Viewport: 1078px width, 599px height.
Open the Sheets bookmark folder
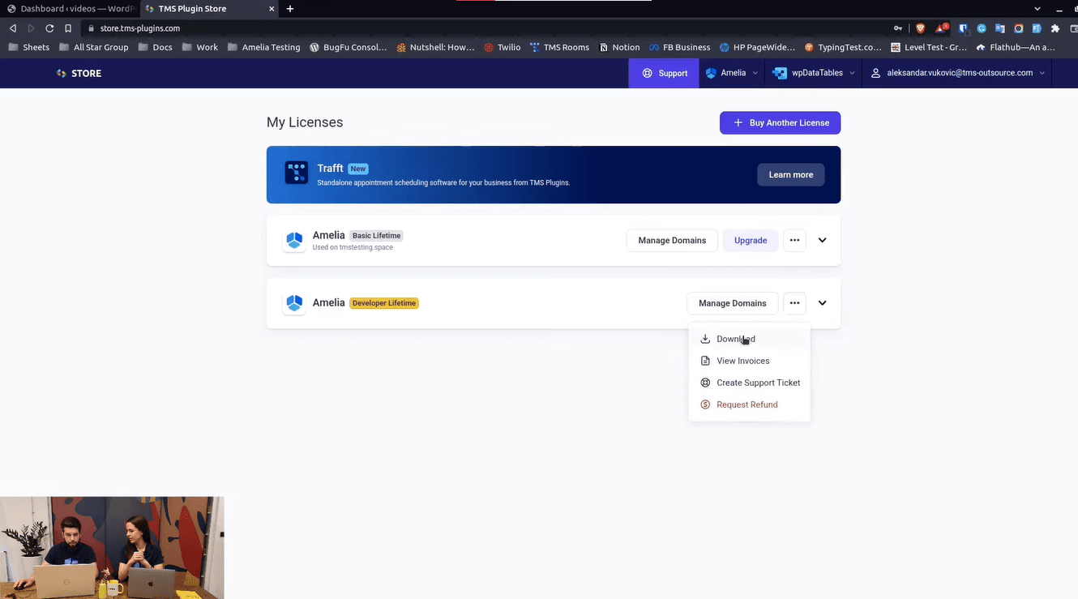point(28,47)
